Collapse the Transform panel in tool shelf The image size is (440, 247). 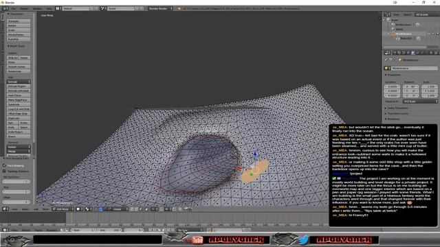16,14
